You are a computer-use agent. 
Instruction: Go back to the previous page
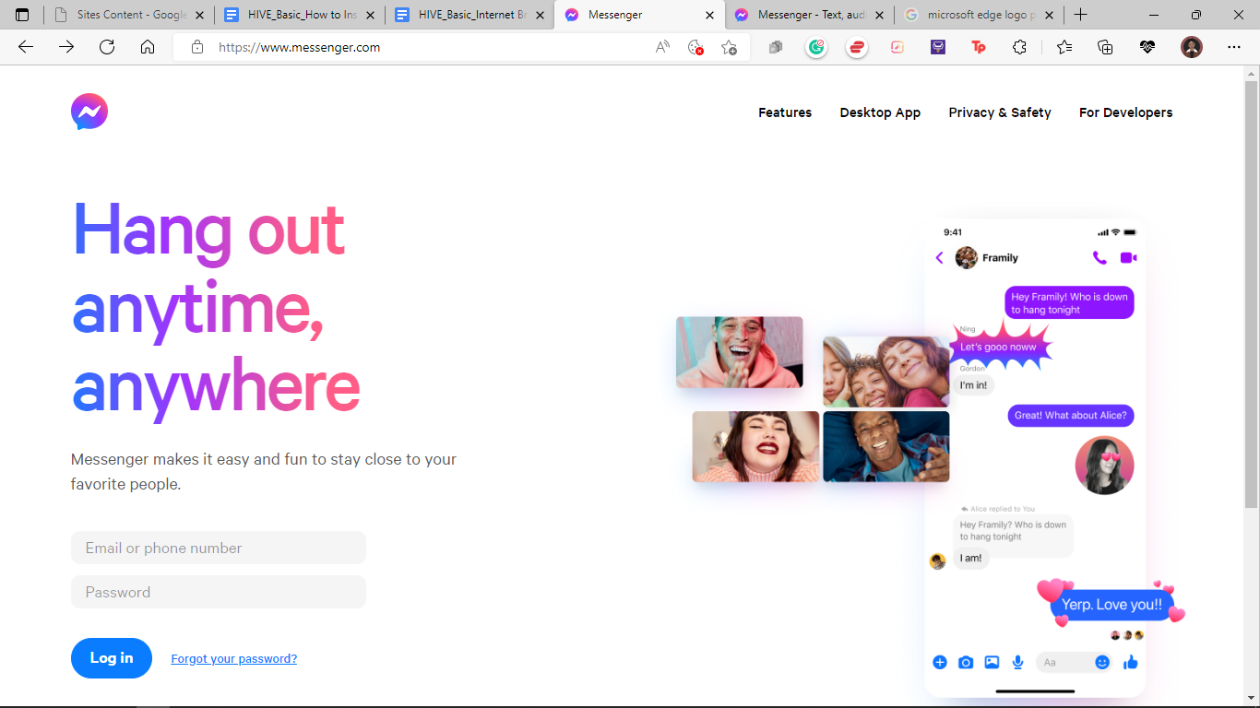26,47
